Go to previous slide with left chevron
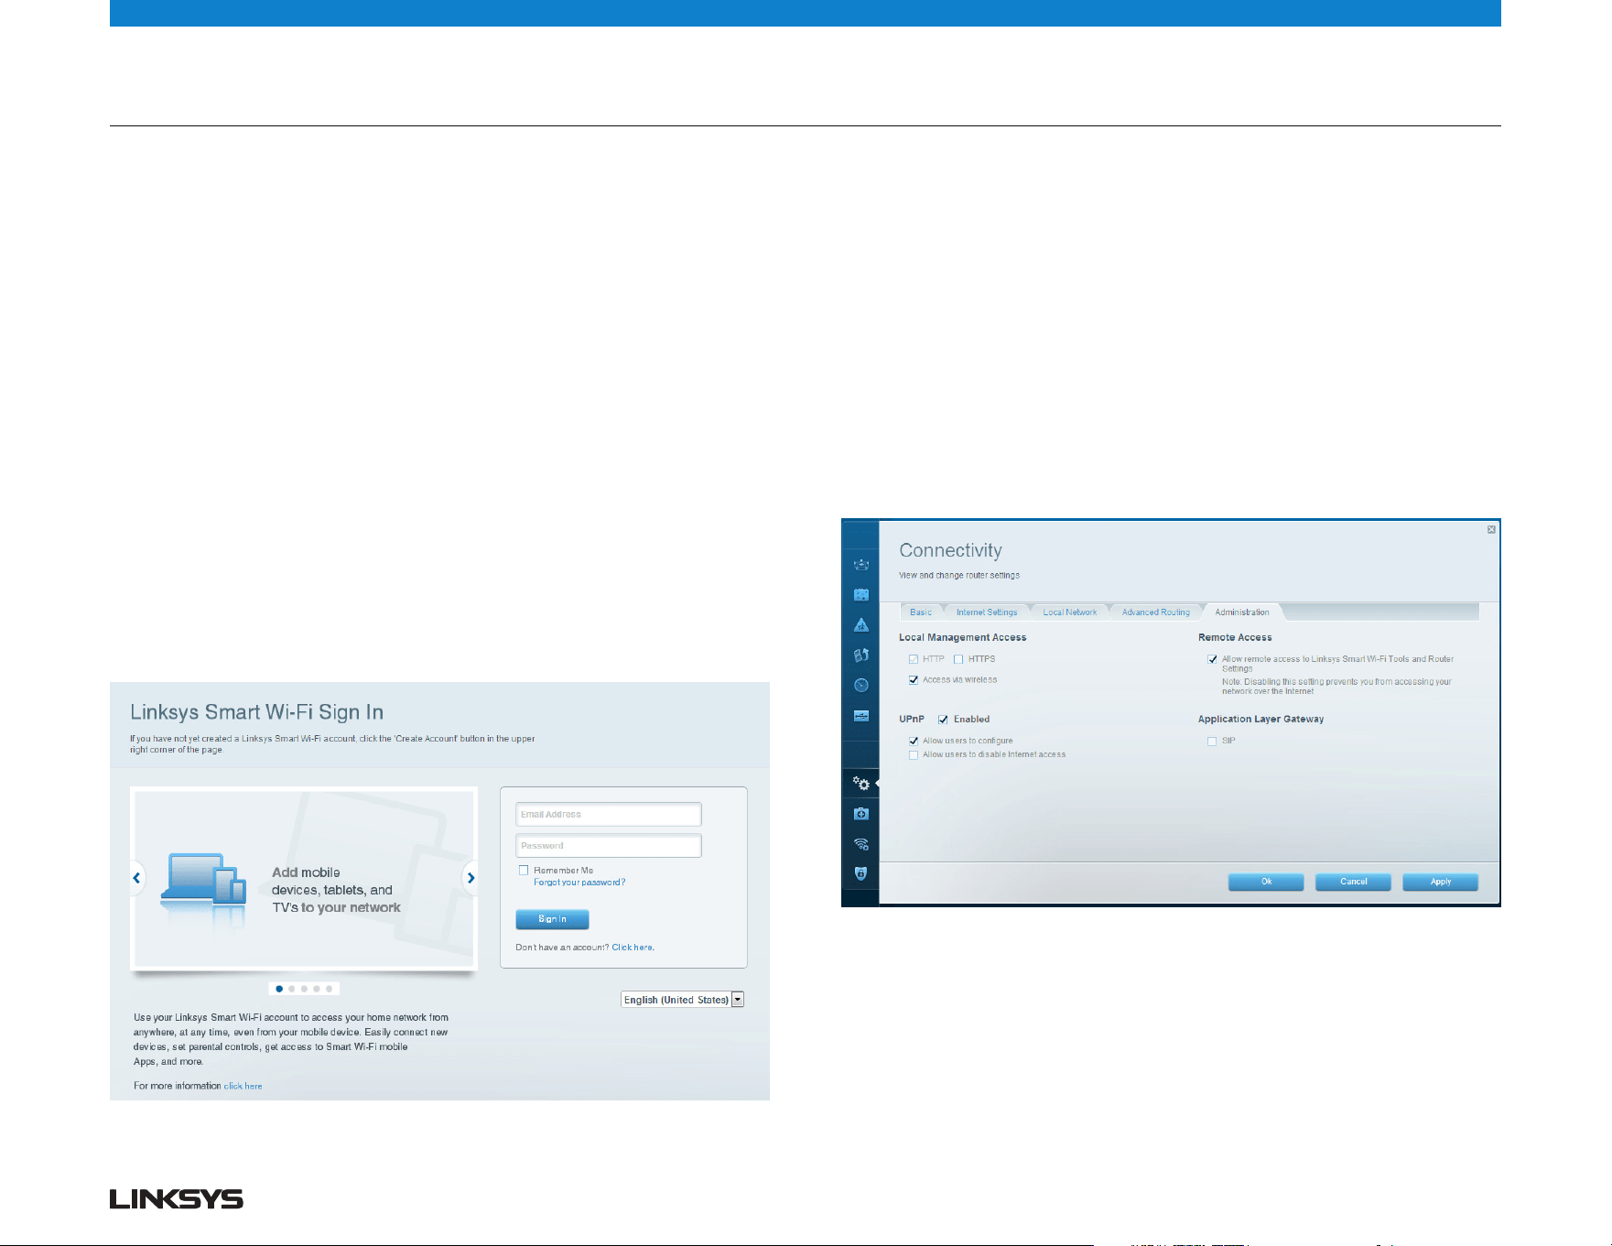This screenshot has width=1612, height=1246. [x=136, y=878]
